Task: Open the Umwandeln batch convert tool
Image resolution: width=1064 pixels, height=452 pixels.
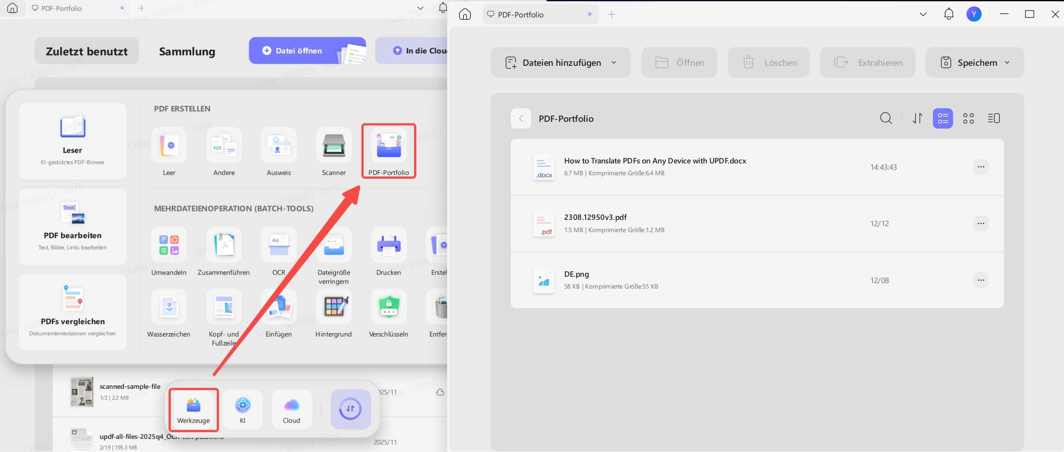Action: pos(169,245)
